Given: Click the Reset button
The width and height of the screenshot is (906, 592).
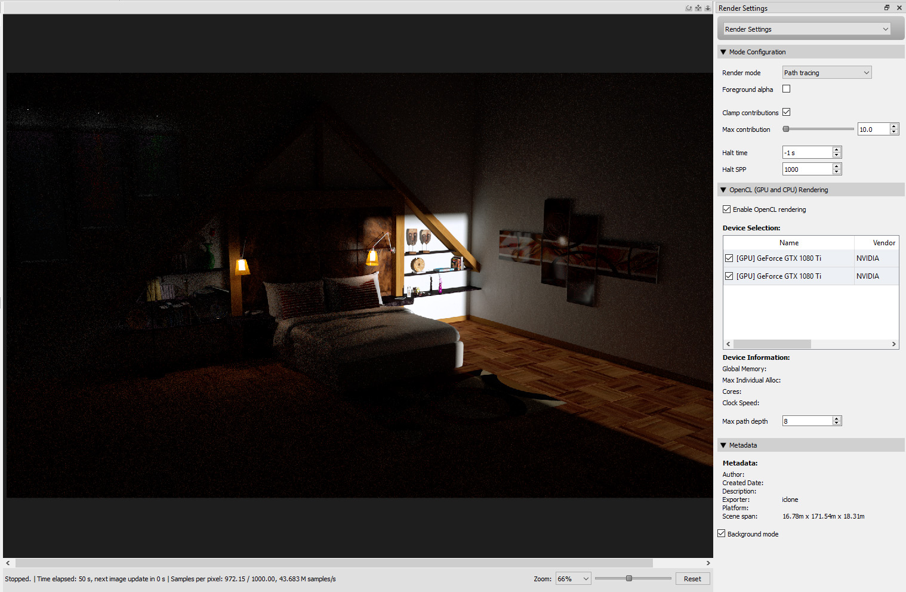Looking at the screenshot, I should tap(692, 579).
